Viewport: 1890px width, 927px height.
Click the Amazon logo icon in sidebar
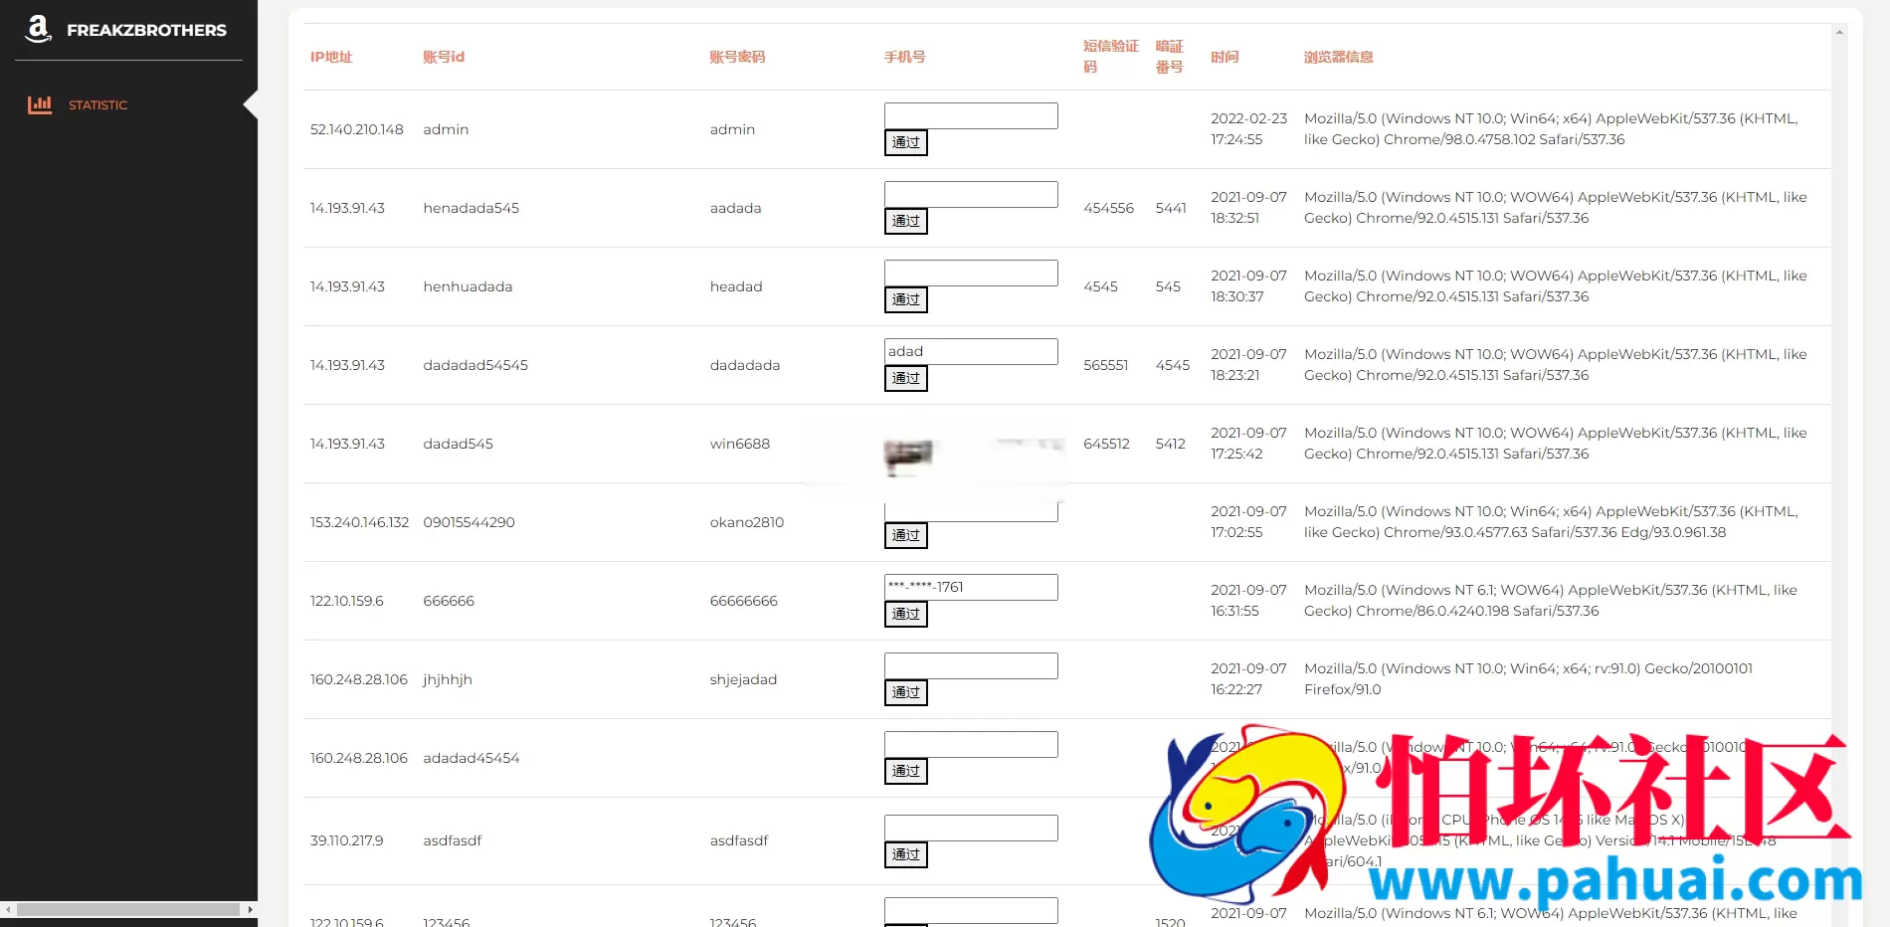click(38, 29)
